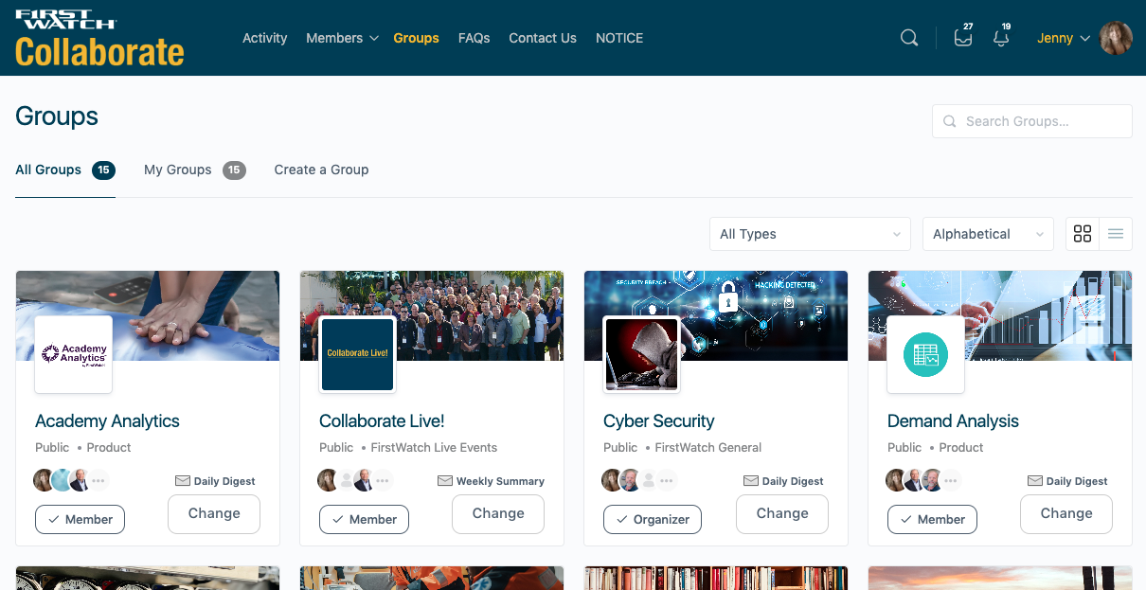Open FAQs from the navigation bar

click(x=474, y=38)
